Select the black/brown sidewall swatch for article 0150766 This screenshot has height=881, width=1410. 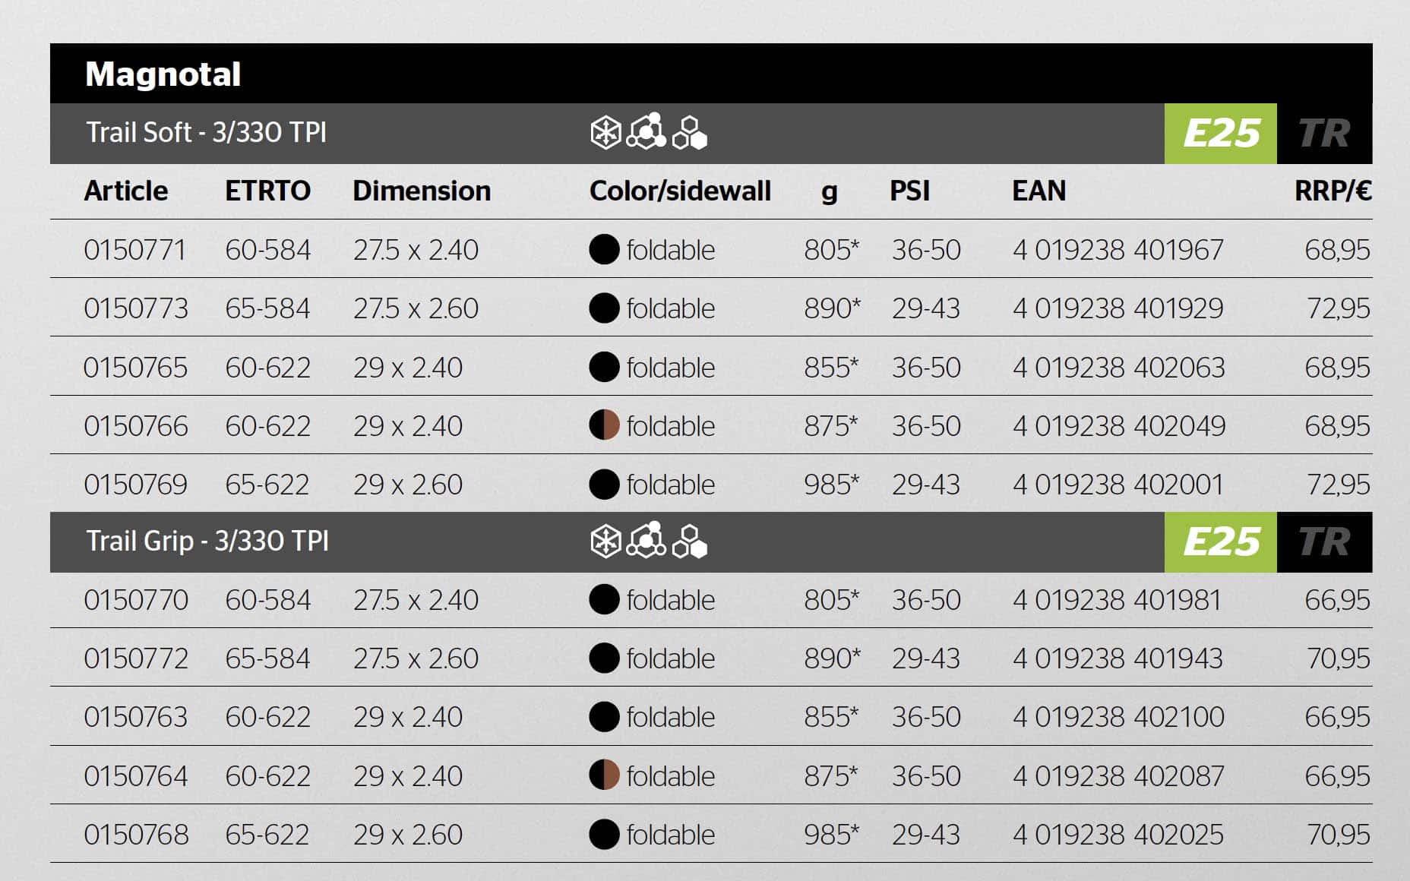coord(604,425)
